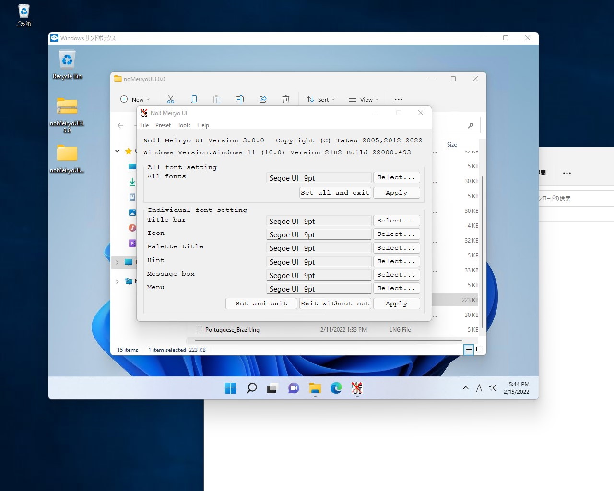Open the New item dropdown
614x491 pixels.
pos(135,99)
